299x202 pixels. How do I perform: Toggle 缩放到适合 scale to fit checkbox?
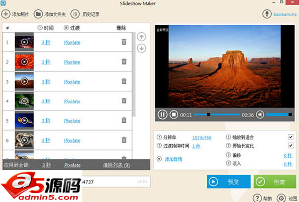[x=291, y=137]
